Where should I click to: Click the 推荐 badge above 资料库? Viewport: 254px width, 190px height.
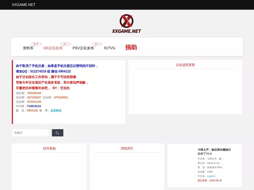[x=36, y=44]
